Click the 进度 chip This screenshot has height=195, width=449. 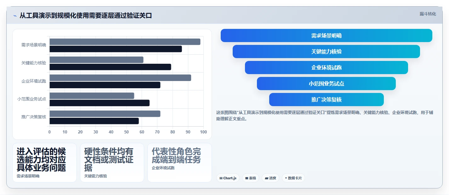click(270, 178)
